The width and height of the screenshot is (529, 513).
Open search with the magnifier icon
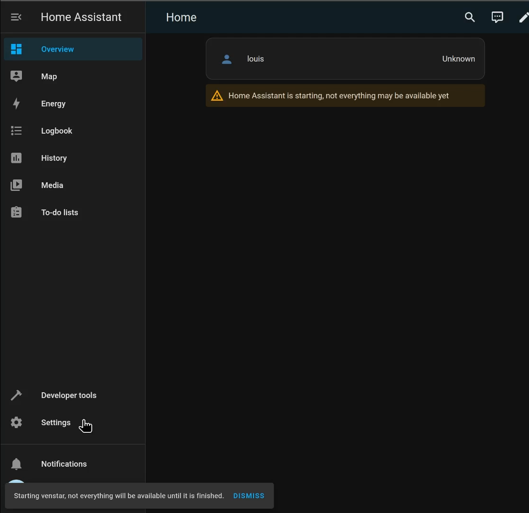tap(470, 17)
